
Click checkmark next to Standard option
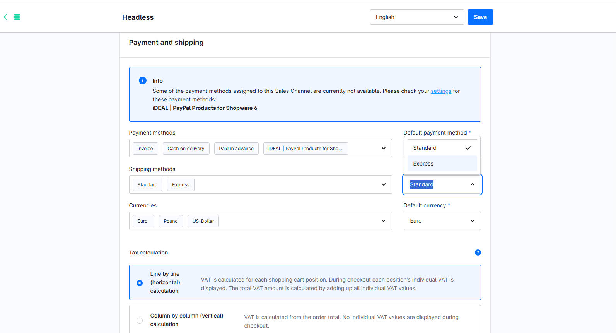468,148
